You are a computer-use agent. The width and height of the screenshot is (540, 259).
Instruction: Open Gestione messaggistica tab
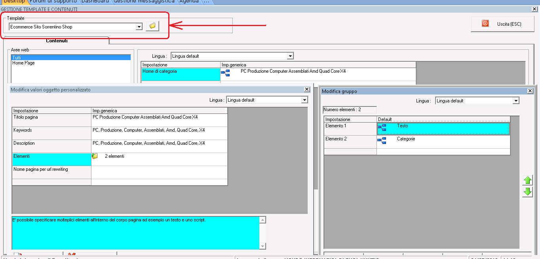point(144,2)
